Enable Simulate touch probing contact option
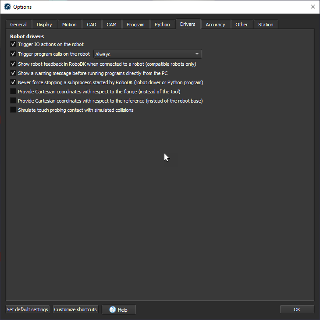320x320 pixels. (x=13, y=110)
